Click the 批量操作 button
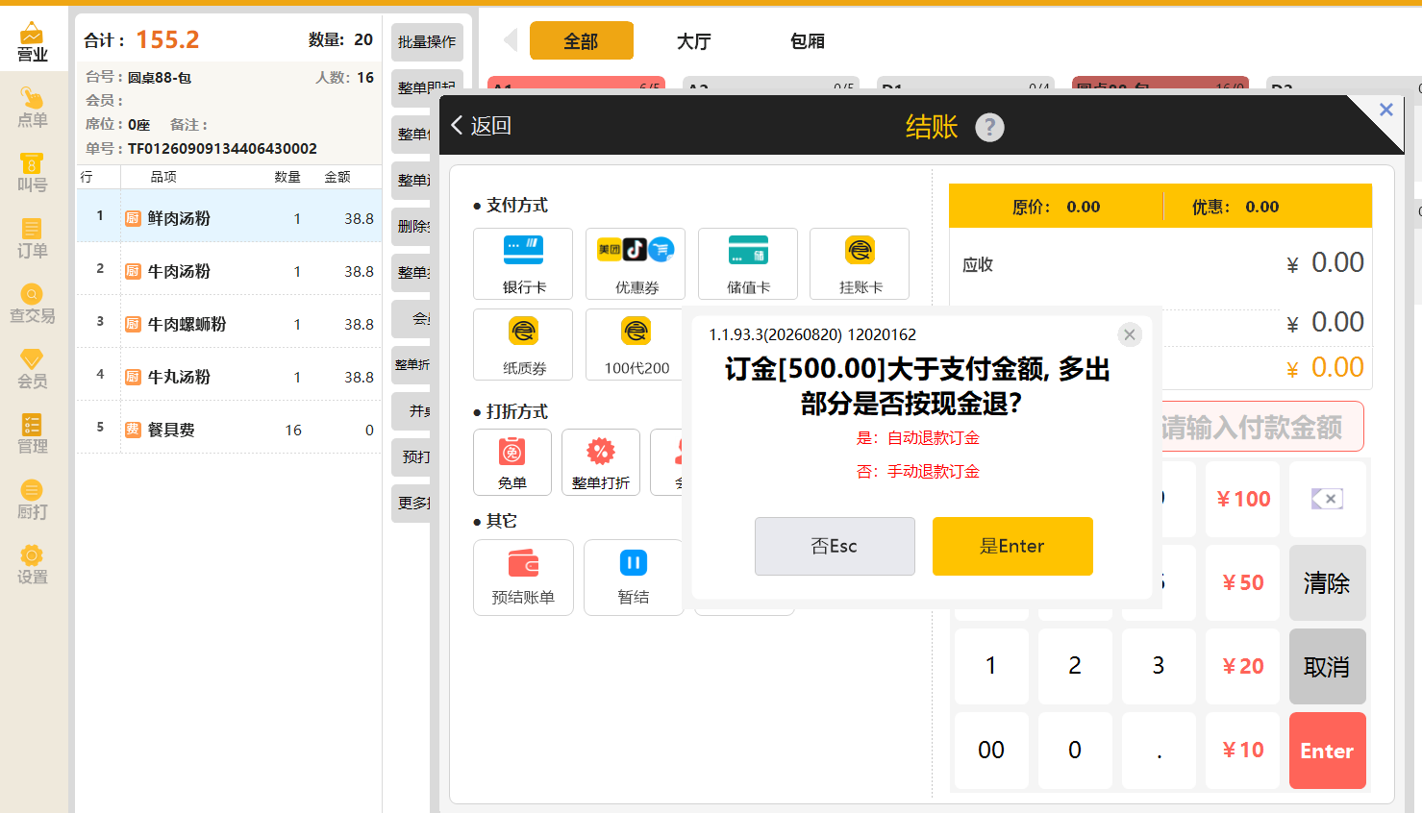This screenshot has width=1422, height=813. [x=427, y=41]
